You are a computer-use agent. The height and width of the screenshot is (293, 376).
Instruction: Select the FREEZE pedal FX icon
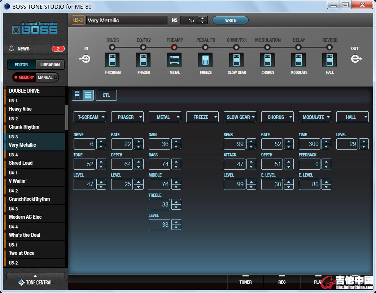[x=205, y=60]
